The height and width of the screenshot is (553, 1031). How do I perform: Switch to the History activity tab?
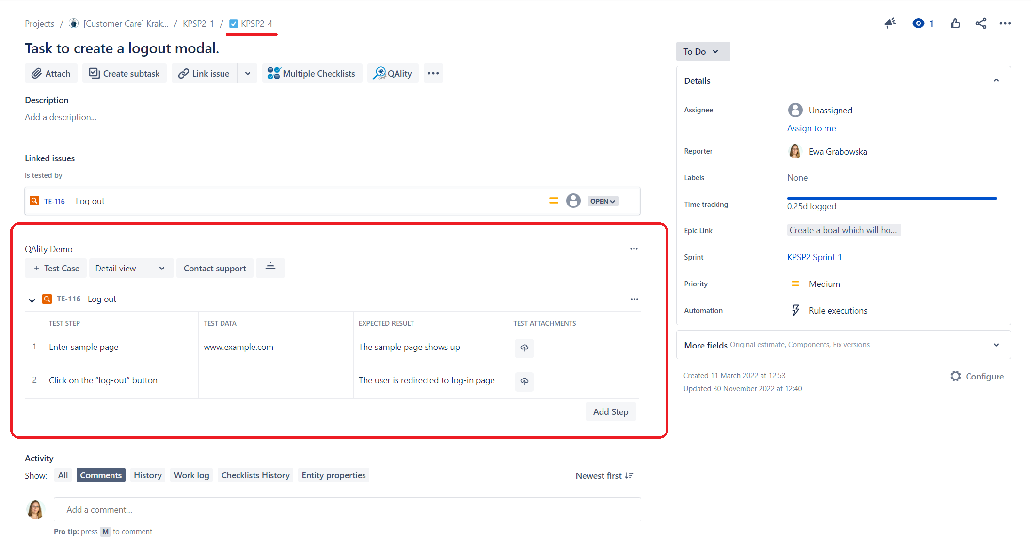tap(147, 475)
